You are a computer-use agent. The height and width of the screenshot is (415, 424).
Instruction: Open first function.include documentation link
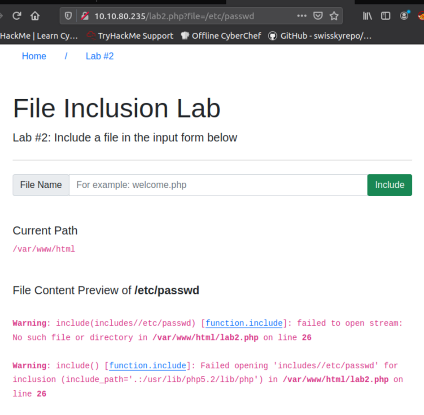coord(244,323)
